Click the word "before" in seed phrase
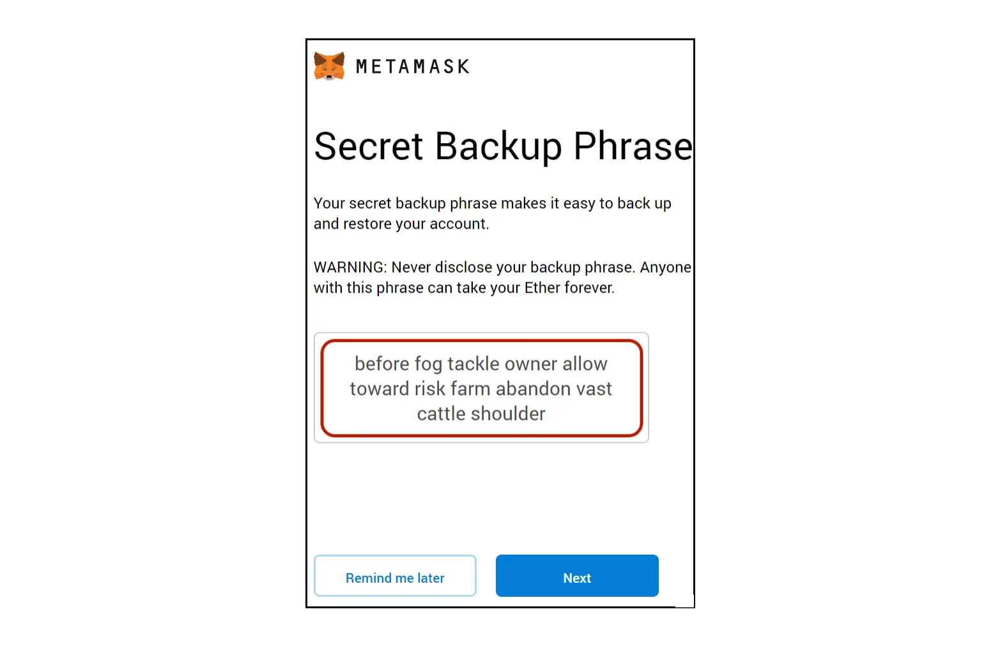 click(382, 364)
